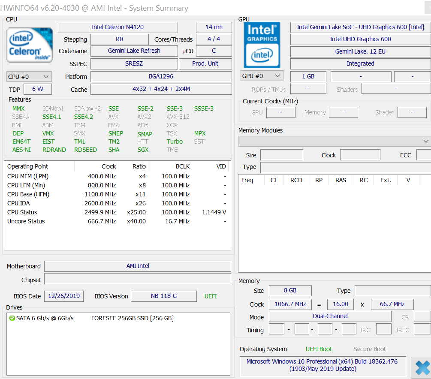The width and height of the screenshot is (431, 379).
Task: Click the GPU memory 1 GB field
Action: click(x=308, y=77)
